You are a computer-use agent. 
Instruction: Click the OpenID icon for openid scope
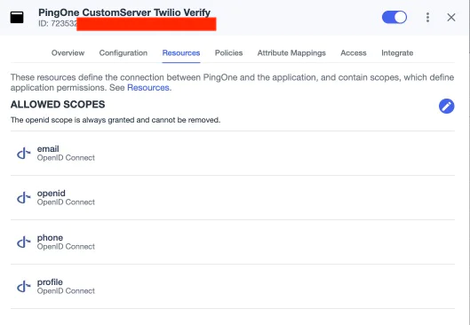[x=24, y=198]
